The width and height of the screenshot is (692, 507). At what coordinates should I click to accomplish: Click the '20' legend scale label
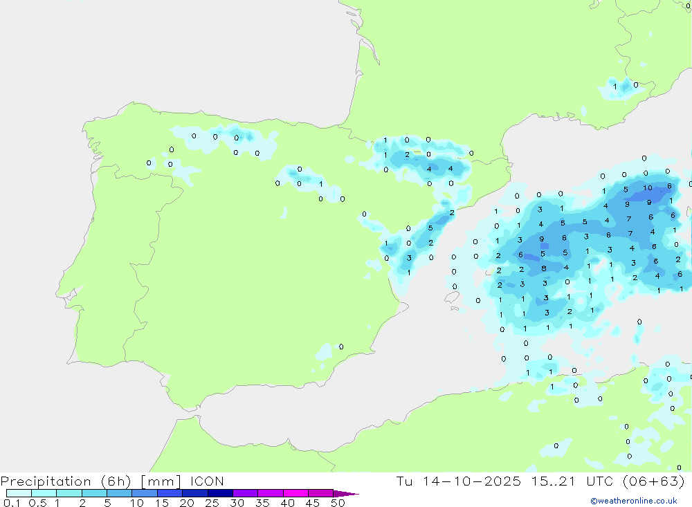187,503
